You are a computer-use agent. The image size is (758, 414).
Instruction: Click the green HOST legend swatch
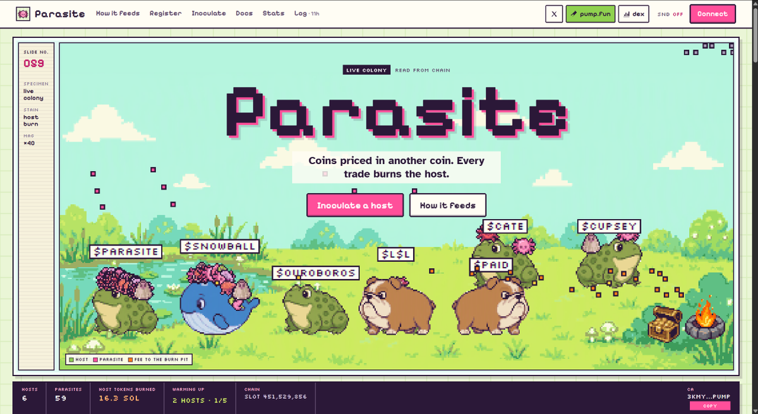pos(71,359)
